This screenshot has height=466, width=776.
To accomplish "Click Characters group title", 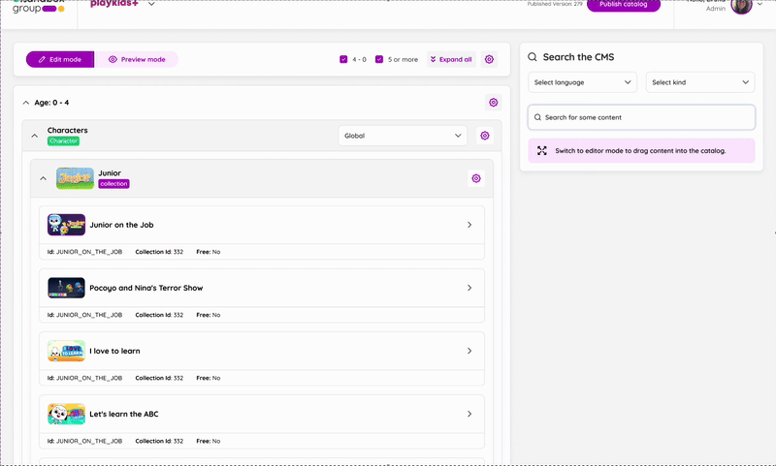I will tap(67, 130).
